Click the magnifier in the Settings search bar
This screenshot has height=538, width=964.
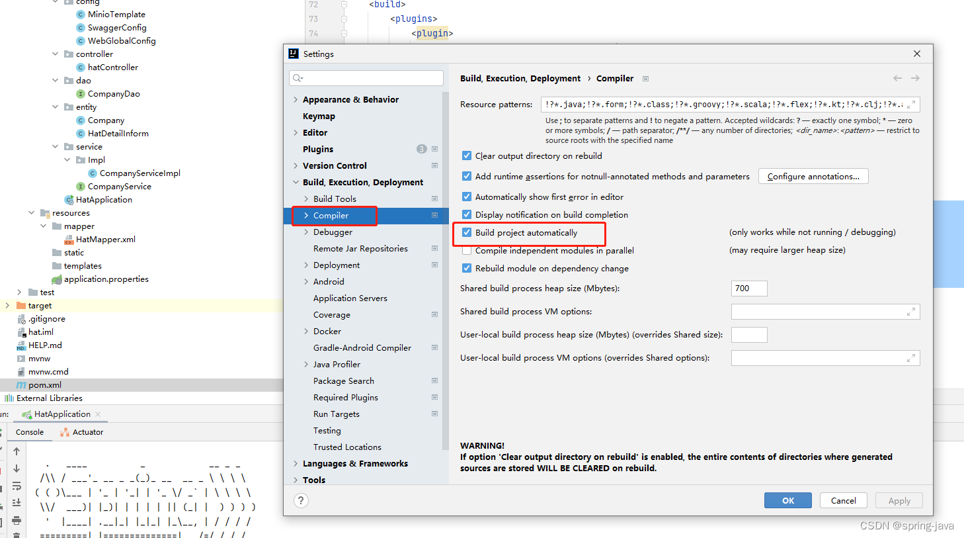coord(298,78)
